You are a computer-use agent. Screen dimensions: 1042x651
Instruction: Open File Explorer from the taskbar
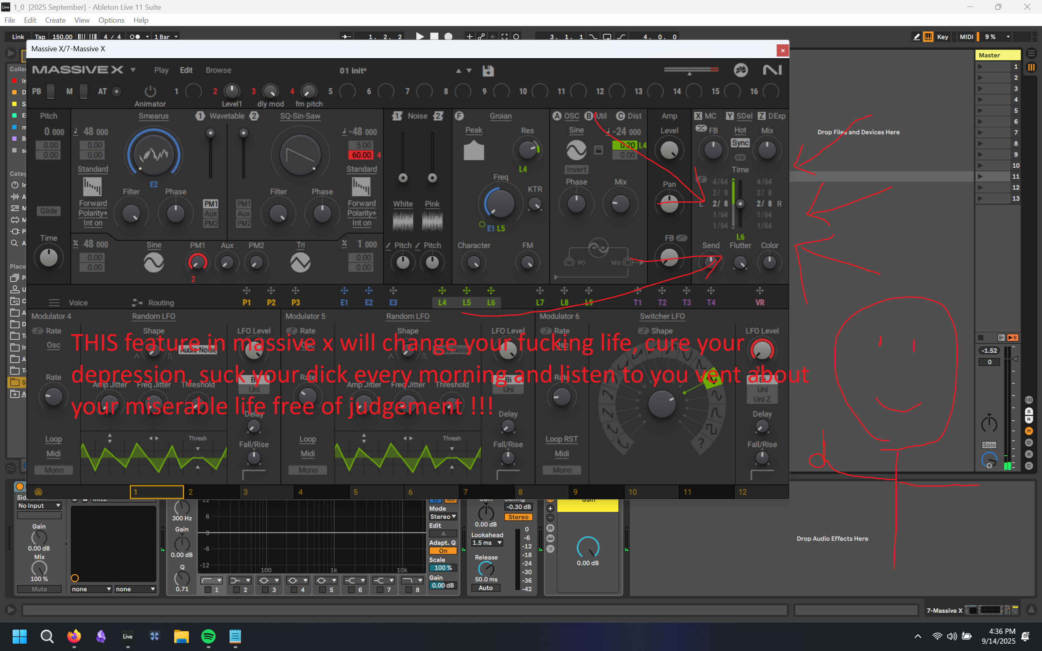[x=181, y=636]
